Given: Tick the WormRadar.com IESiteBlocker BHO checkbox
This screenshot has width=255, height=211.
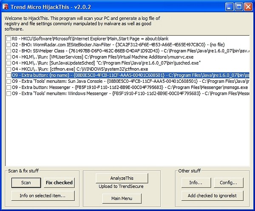Looking at the screenshot, I should coord(9,45).
